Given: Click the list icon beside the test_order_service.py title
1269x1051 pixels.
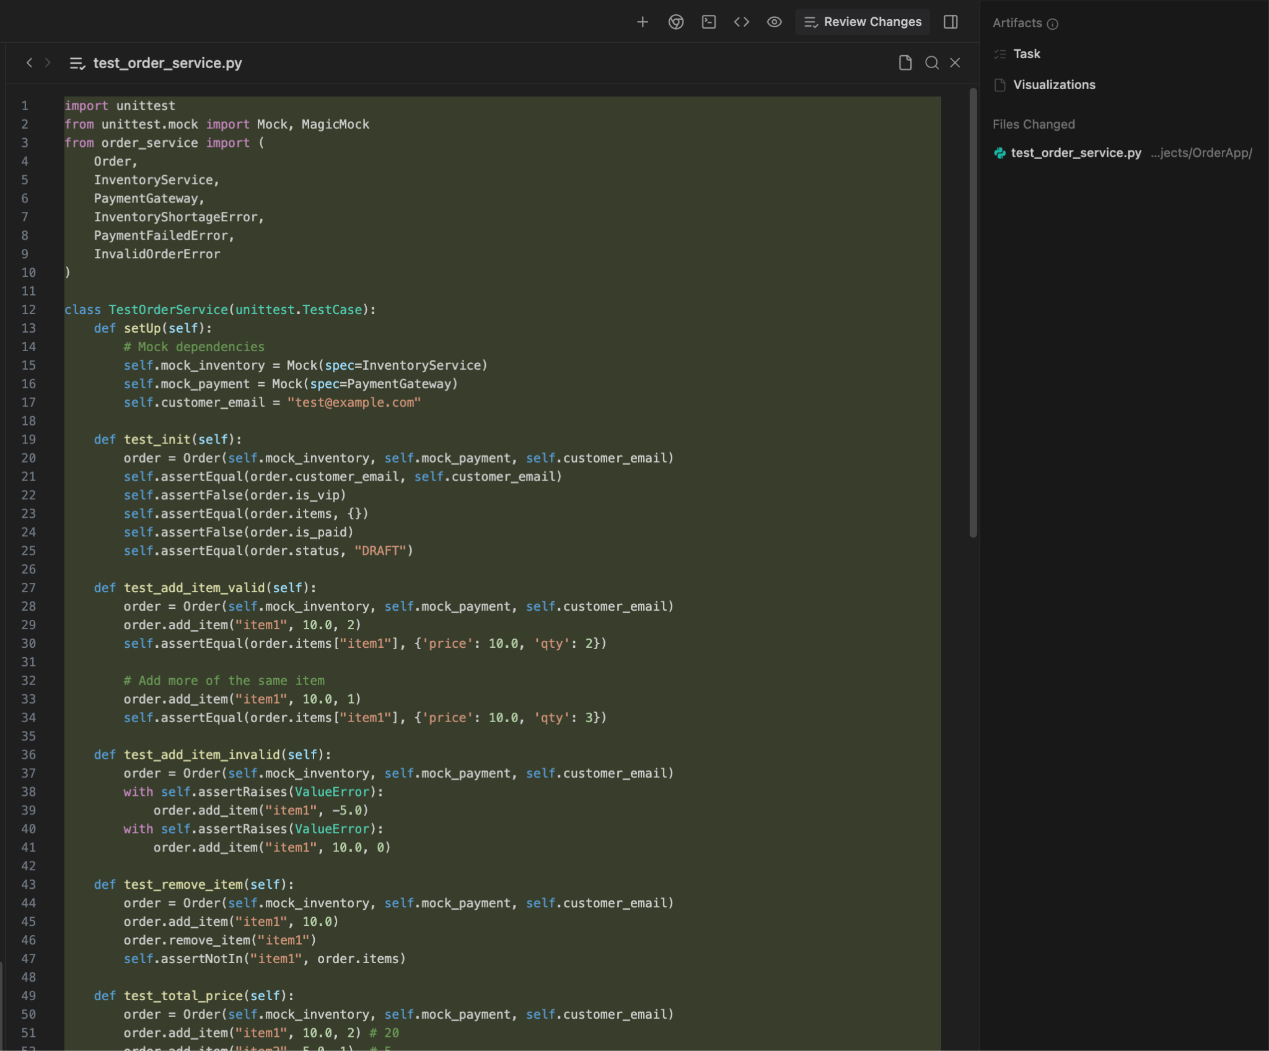Looking at the screenshot, I should coord(77,63).
